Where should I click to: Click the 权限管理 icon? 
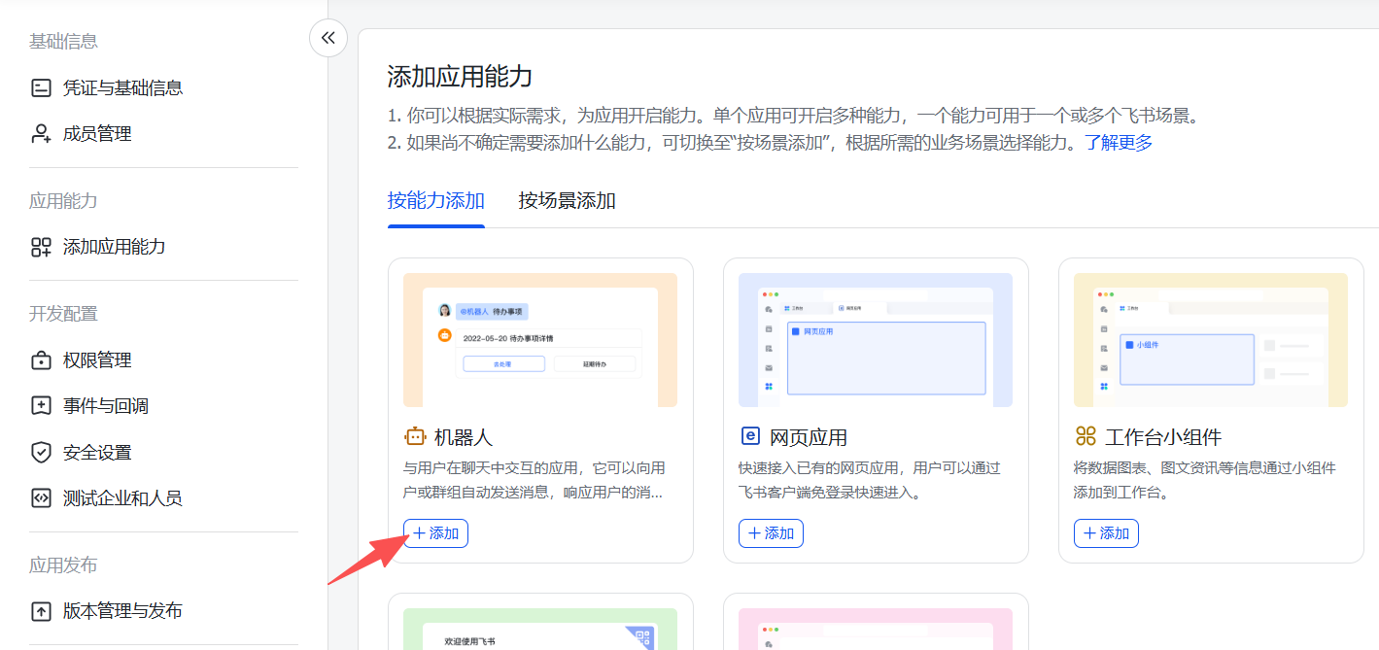(41, 360)
